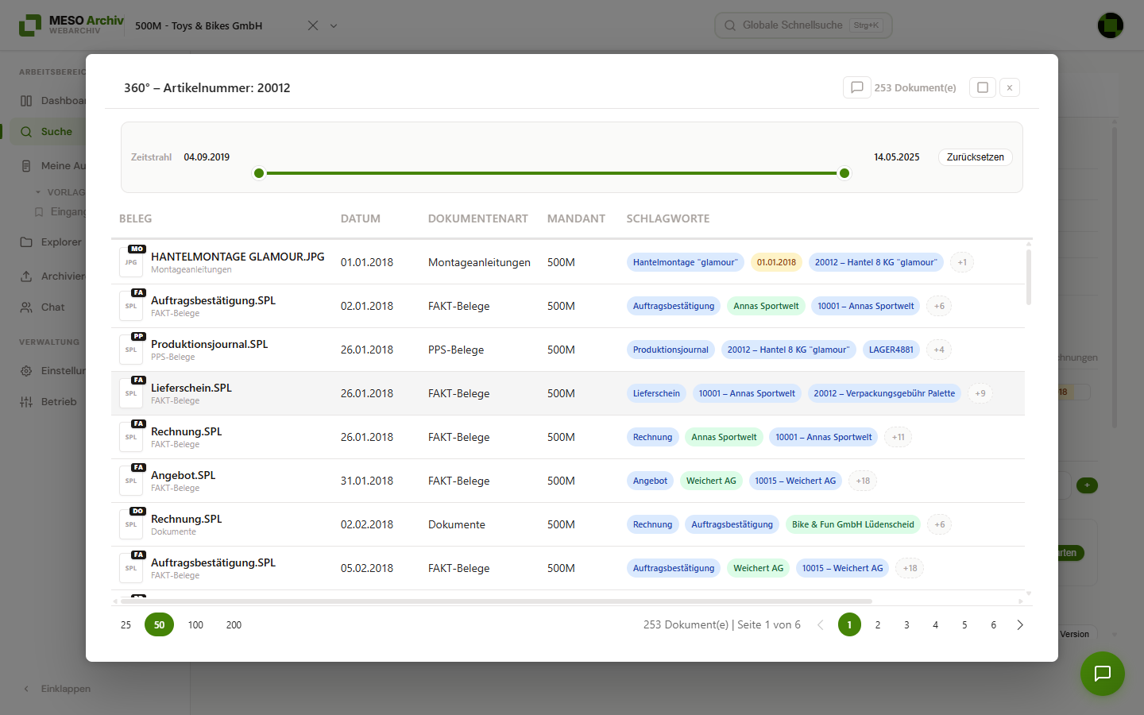
Task: Close the 360° article dialog
Action: click(x=1010, y=87)
